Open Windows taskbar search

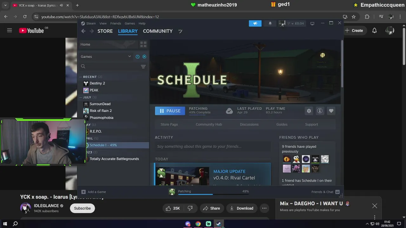tap(15, 224)
